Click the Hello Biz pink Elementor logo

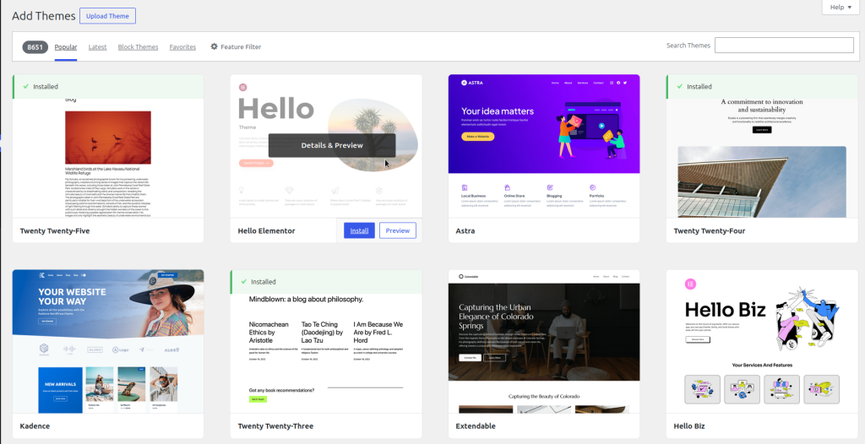(x=690, y=284)
